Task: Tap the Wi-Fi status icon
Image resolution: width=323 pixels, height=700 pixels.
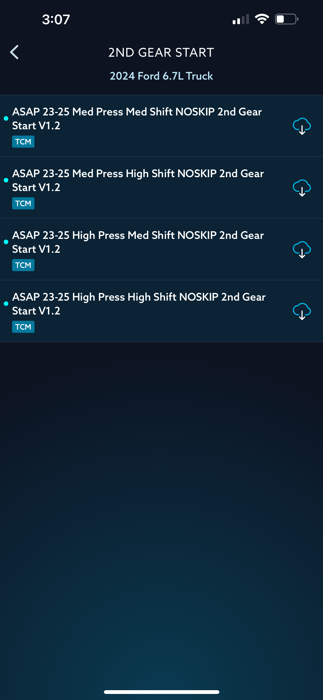Action: click(x=262, y=19)
